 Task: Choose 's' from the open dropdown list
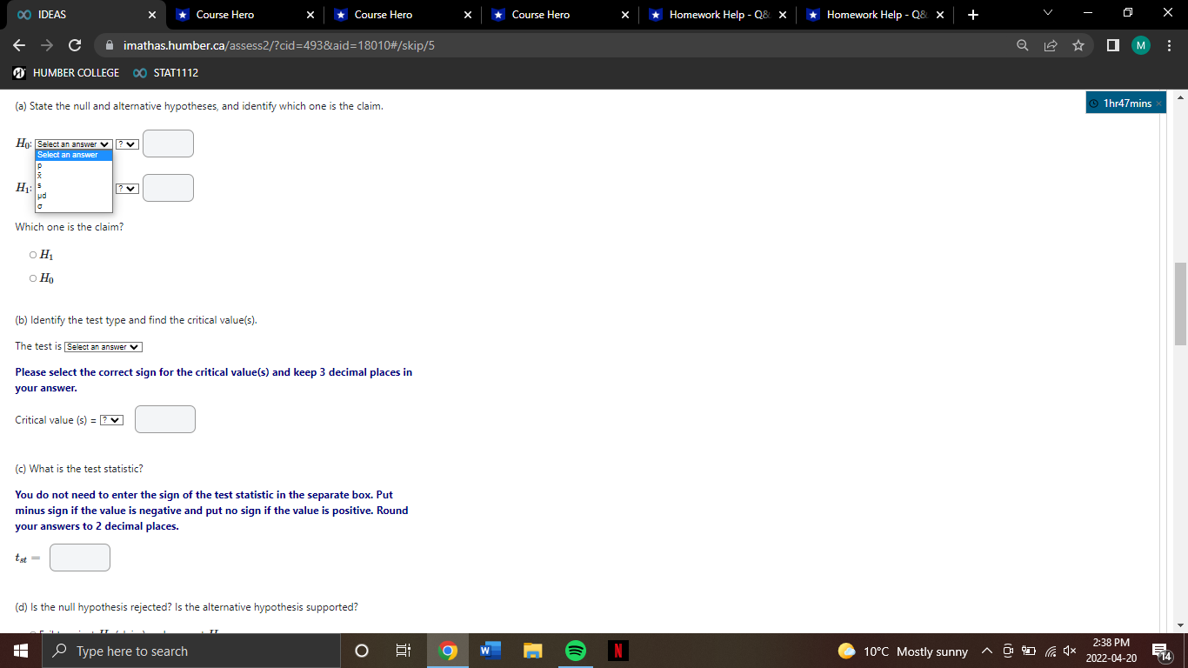tap(74, 185)
